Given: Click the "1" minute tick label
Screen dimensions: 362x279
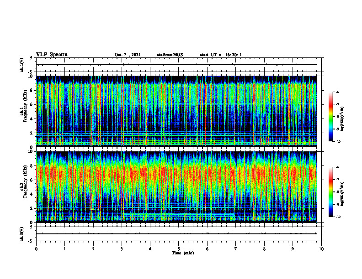Looking at the screenshot, I should [x=64, y=249].
